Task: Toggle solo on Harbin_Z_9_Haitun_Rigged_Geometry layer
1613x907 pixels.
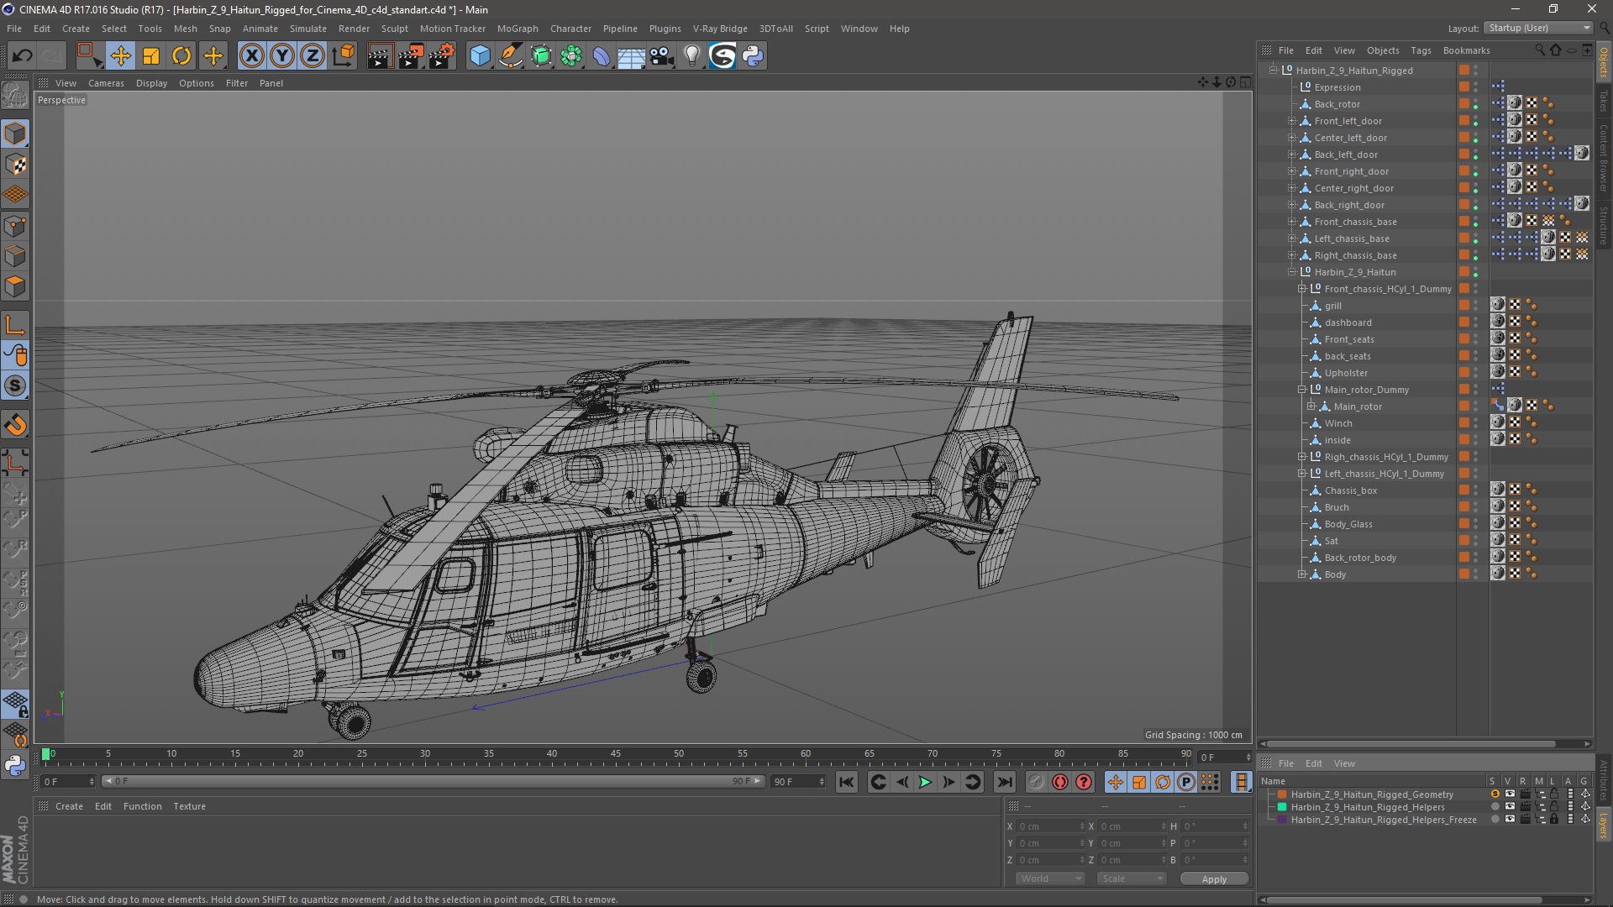Action: point(1495,794)
